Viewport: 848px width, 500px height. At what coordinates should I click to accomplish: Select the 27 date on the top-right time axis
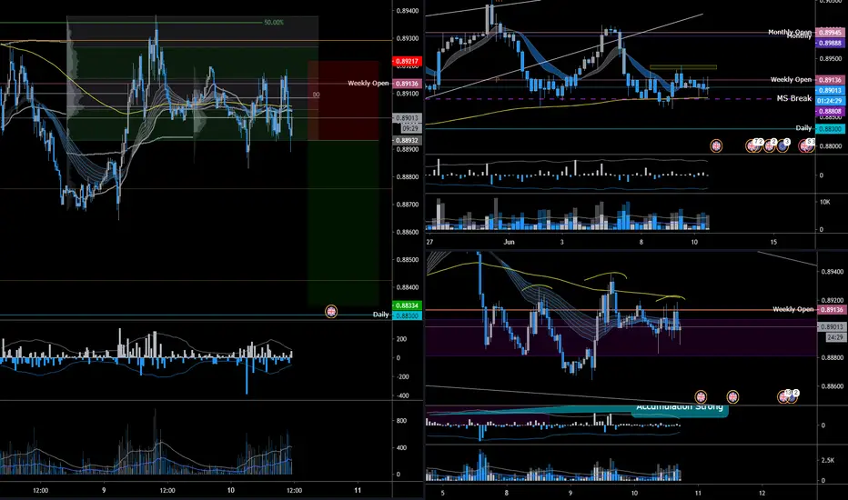[x=429, y=242]
